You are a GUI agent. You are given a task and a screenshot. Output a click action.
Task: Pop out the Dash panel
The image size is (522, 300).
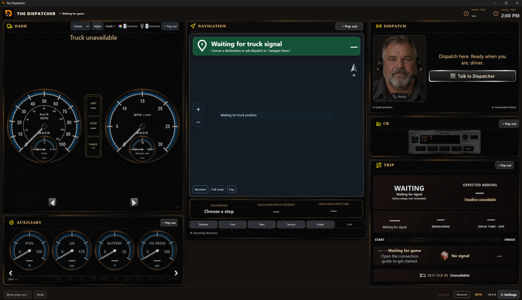(170, 26)
